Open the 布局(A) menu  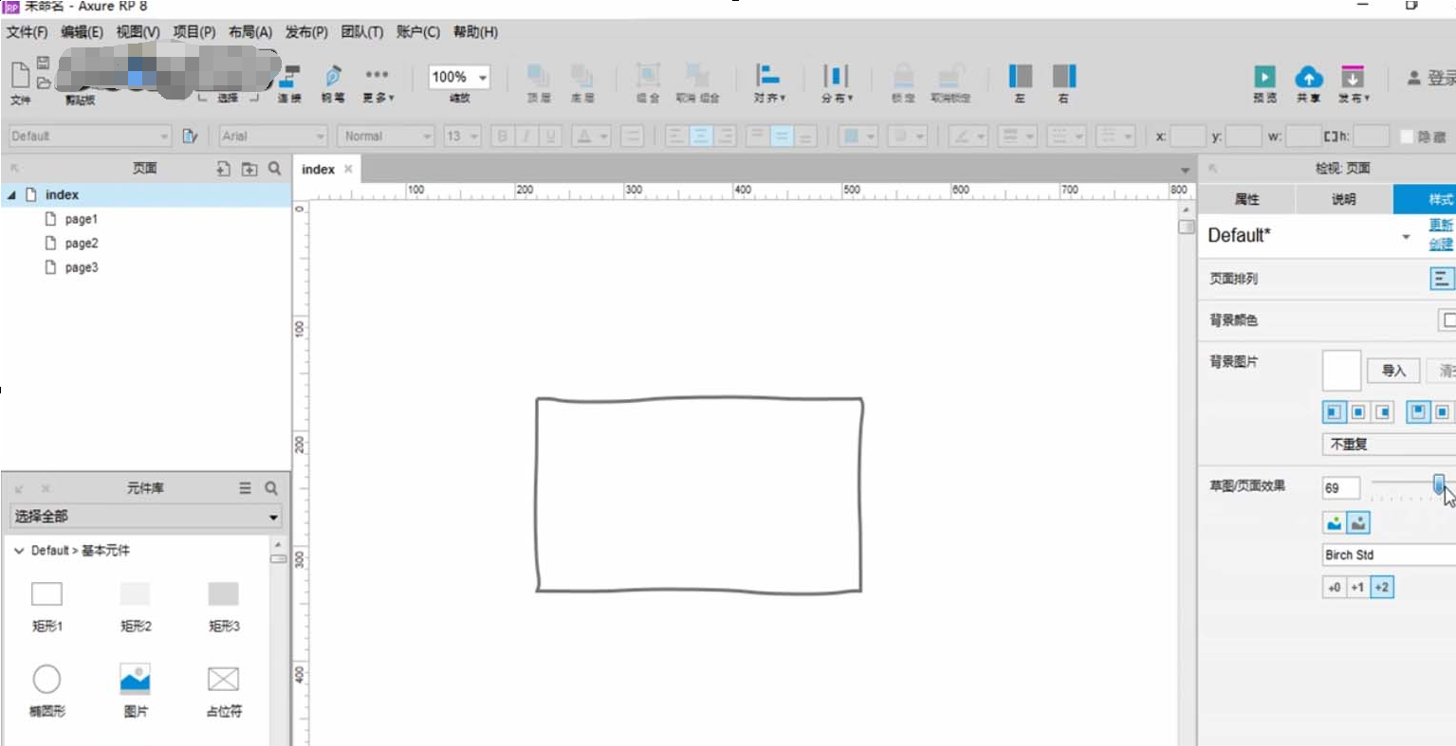[x=250, y=32]
